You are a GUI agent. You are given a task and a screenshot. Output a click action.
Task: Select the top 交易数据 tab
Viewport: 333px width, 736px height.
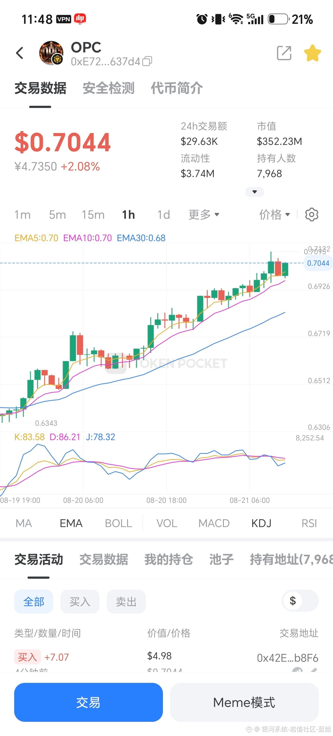pyautogui.click(x=40, y=88)
